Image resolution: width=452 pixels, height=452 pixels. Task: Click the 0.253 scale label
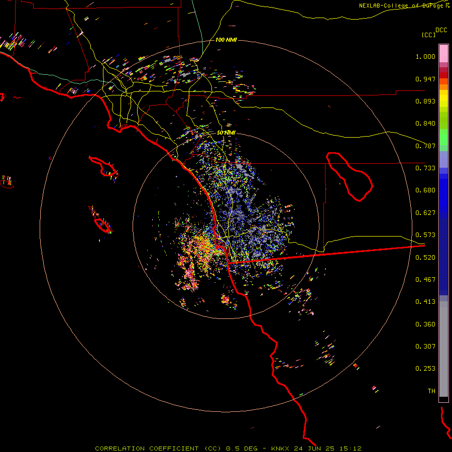point(425,369)
